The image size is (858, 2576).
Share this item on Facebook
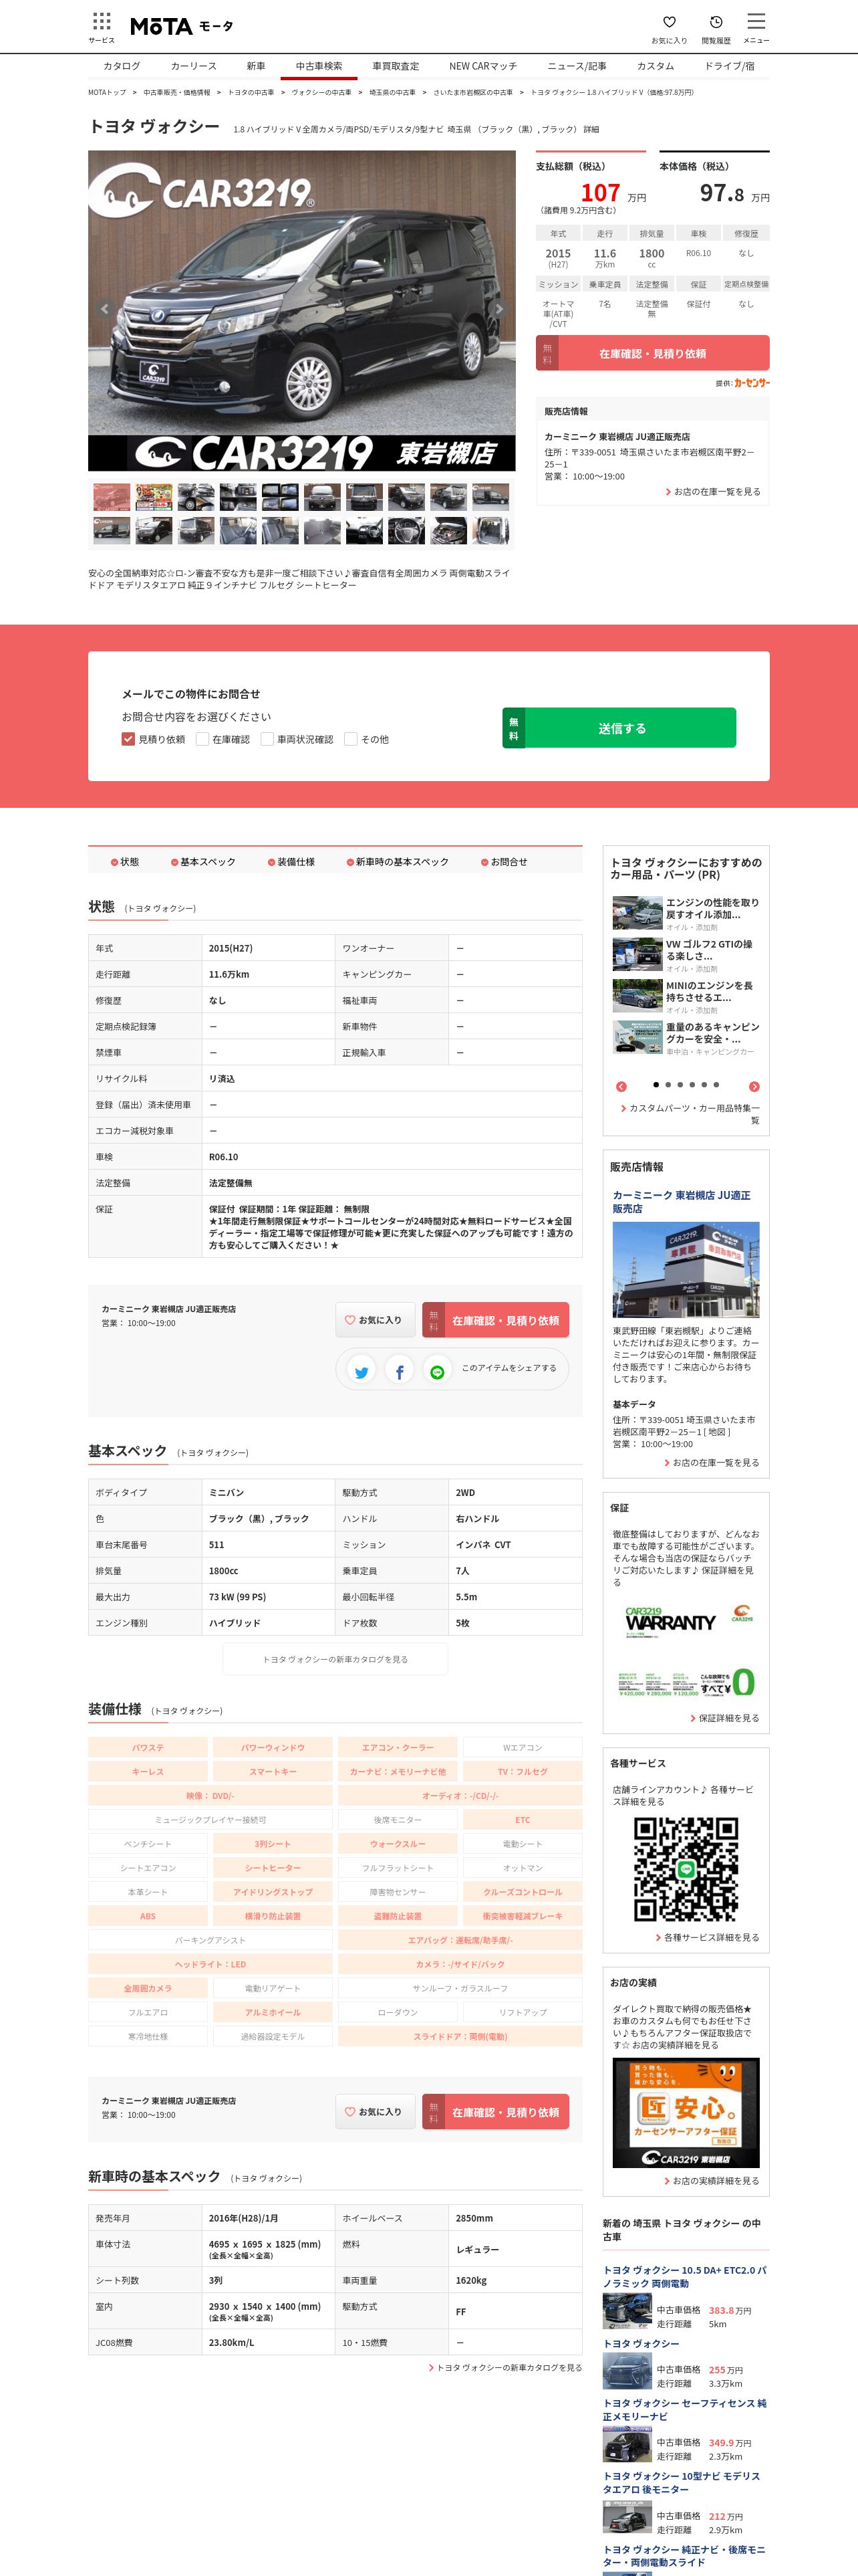tap(400, 1373)
